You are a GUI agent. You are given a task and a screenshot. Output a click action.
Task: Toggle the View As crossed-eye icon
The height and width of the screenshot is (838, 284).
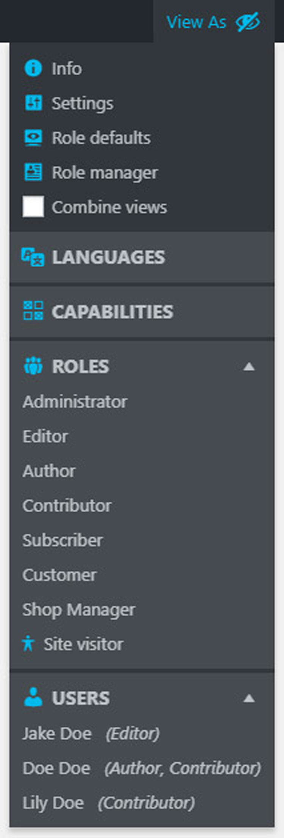[x=248, y=22]
